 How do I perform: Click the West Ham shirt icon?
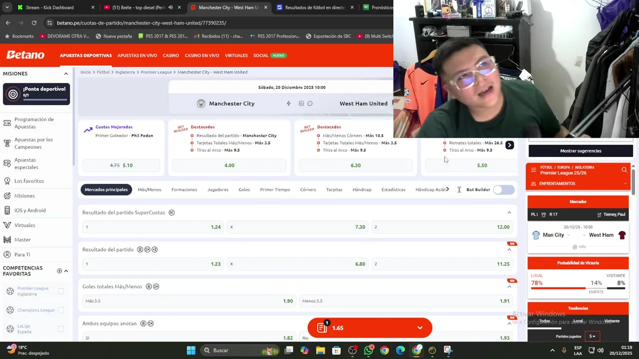(x=622, y=235)
